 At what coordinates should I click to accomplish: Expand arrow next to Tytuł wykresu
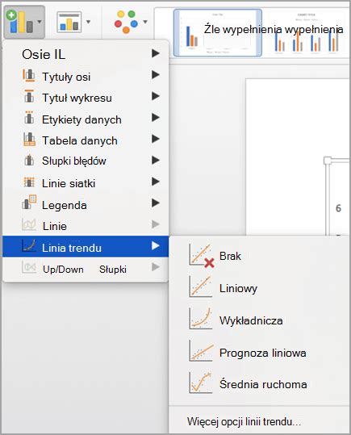point(156,96)
